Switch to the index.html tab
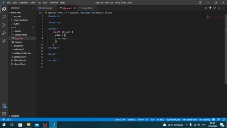The height and width of the screenshot is (128, 227). point(87,8)
